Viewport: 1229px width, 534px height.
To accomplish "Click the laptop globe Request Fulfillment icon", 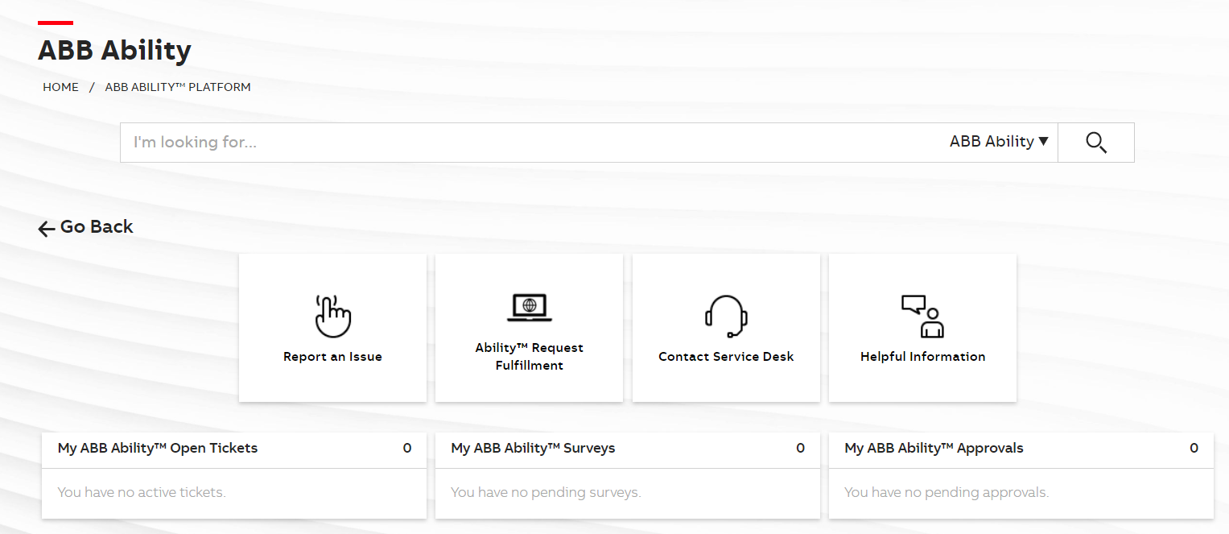I will 530,307.
